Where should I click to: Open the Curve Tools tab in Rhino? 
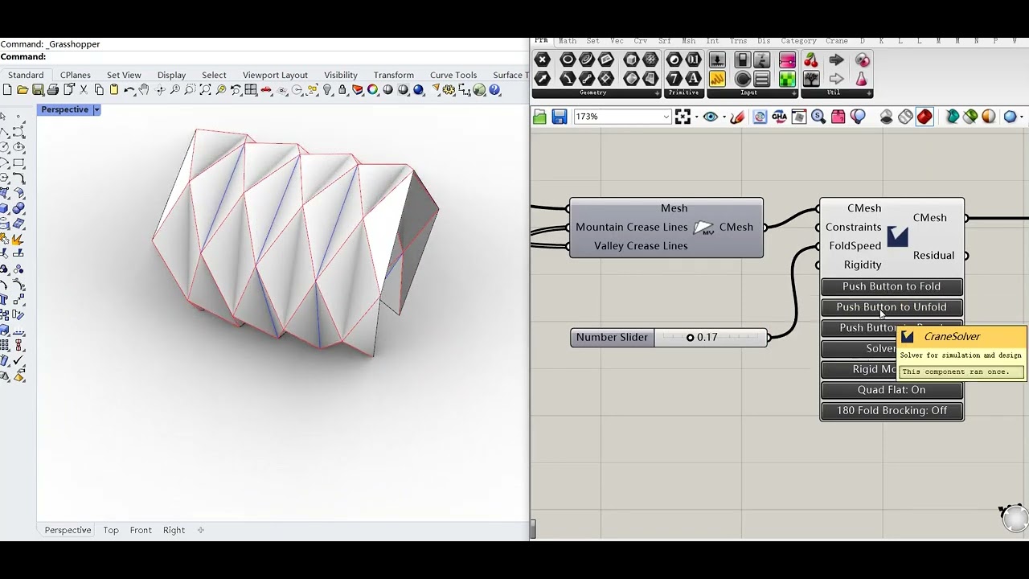click(453, 75)
